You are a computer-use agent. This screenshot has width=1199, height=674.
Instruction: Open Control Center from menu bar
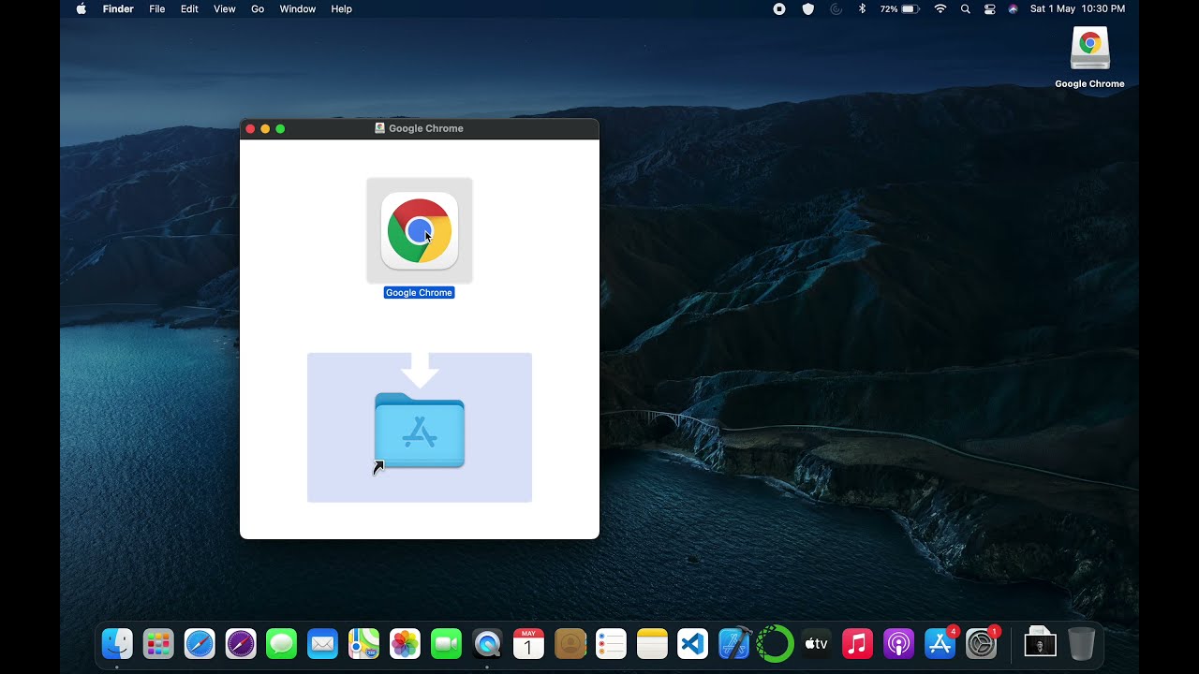pos(990,9)
